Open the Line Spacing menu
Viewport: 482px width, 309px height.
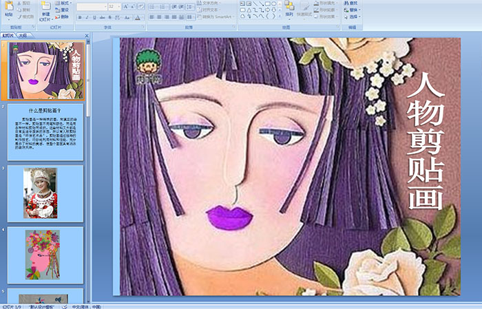tap(190, 6)
